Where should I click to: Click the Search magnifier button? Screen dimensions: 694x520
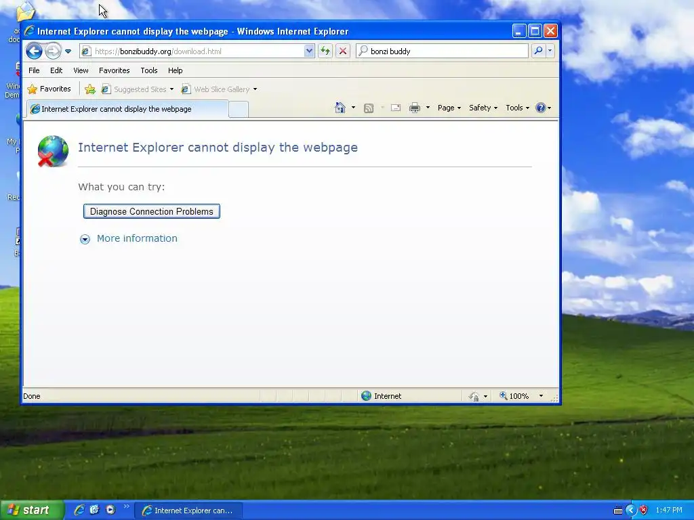point(538,51)
